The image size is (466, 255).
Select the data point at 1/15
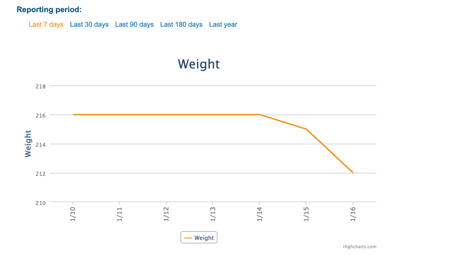click(x=306, y=129)
